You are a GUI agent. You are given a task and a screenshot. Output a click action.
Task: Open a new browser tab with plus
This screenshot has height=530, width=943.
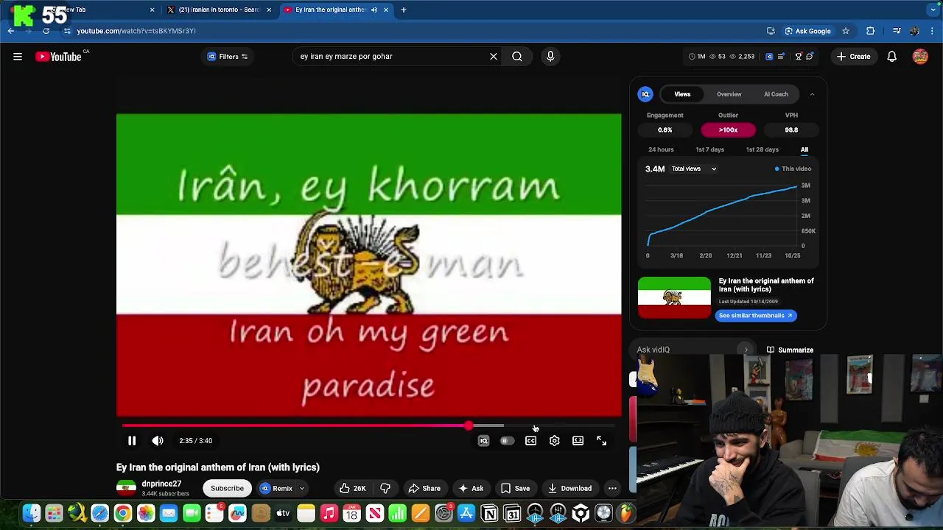tap(404, 10)
